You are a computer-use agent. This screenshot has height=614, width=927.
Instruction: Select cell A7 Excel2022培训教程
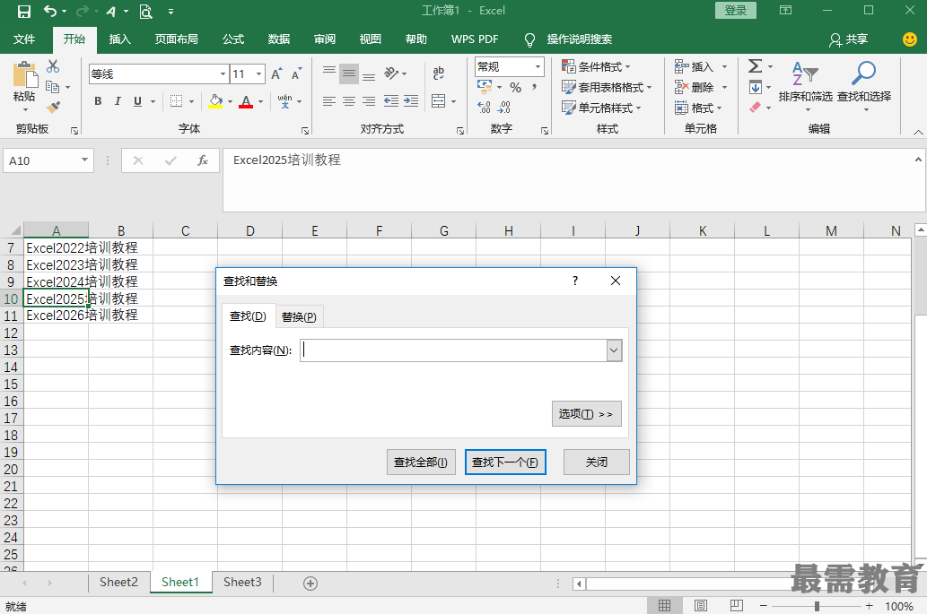57,247
